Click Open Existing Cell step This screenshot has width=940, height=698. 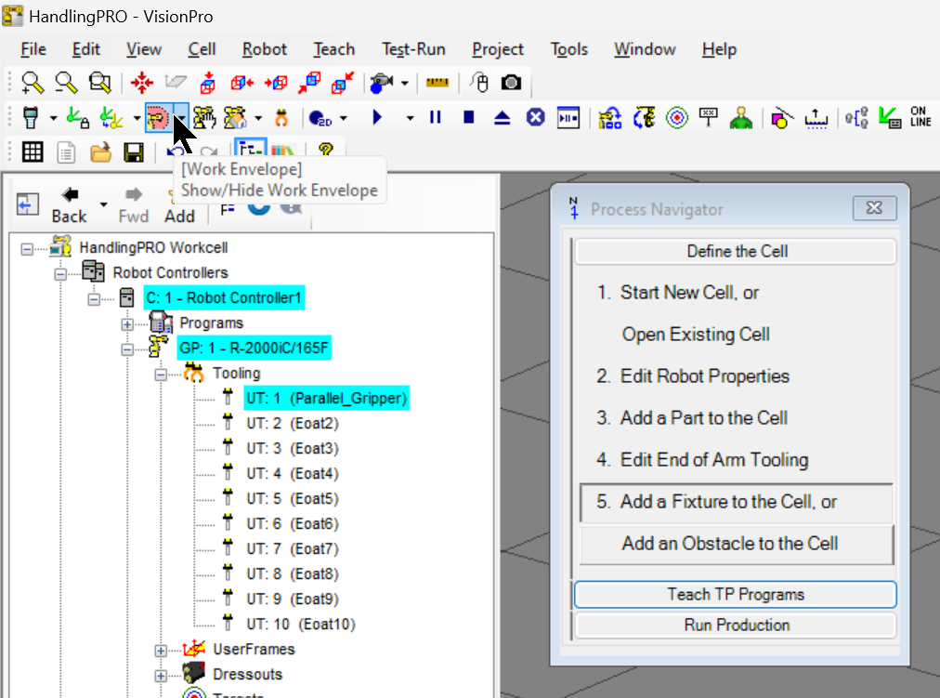(696, 334)
